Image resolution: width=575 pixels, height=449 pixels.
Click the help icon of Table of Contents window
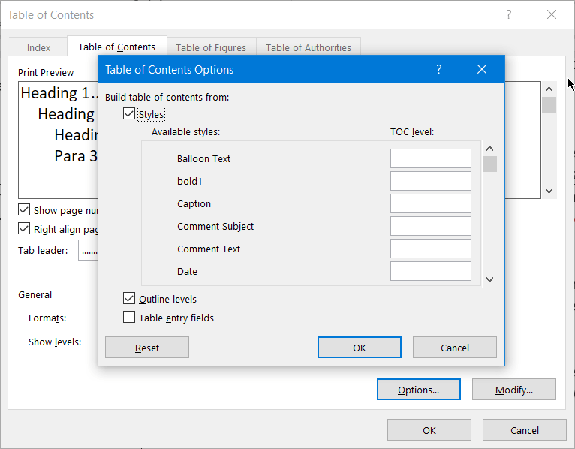[509, 15]
